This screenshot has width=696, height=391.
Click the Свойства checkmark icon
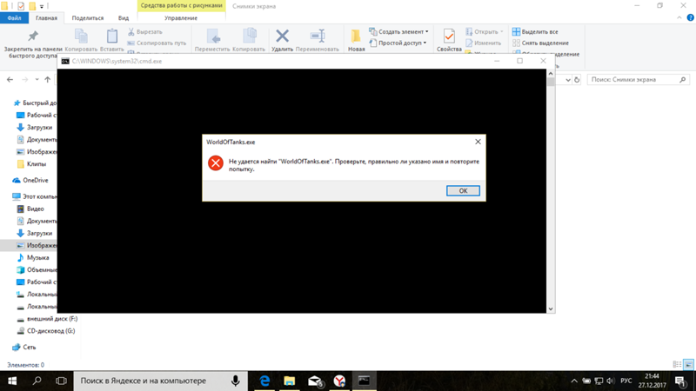pyautogui.click(x=449, y=36)
